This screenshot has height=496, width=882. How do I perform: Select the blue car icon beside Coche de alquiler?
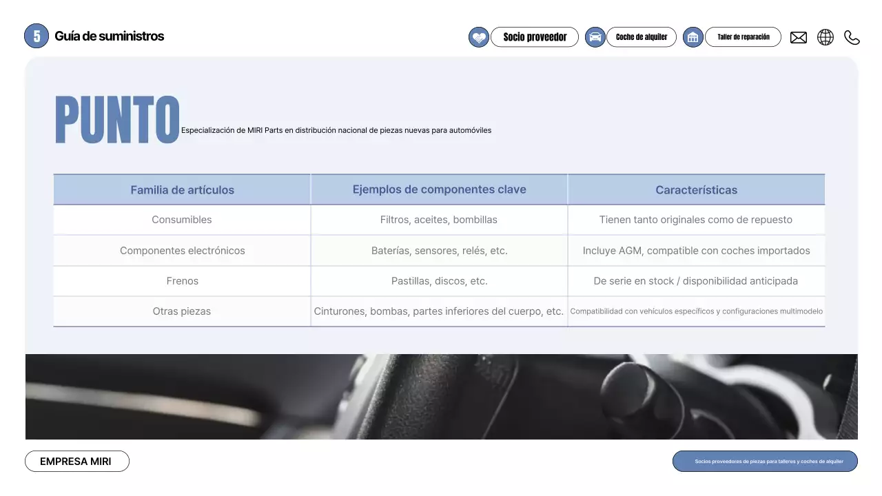[595, 37]
